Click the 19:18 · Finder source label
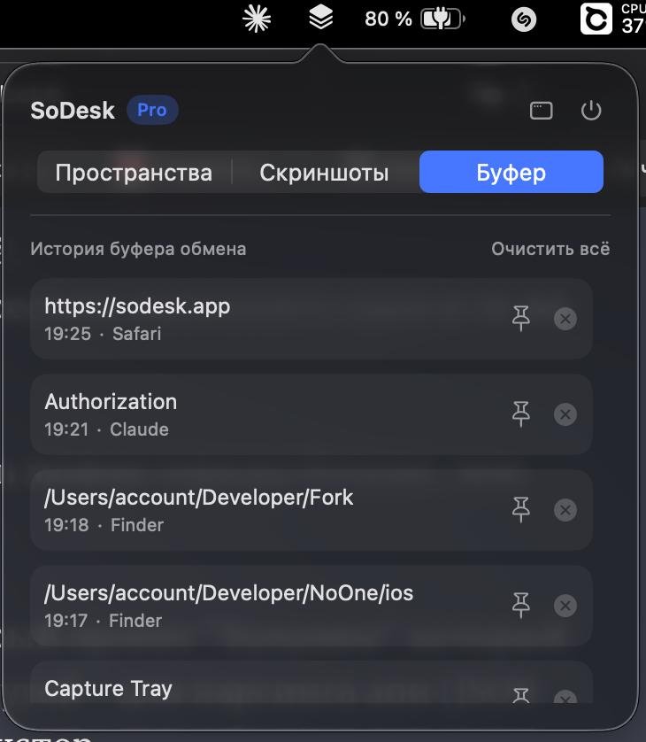The width and height of the screenshot is (646, 742). pyautogui.click(x=104, y=525)
